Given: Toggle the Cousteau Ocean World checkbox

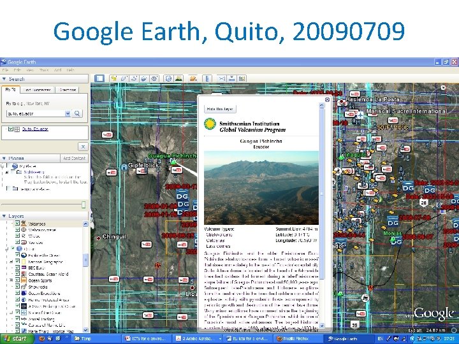Looking at the screenshot, I should (x=17, y=274).
